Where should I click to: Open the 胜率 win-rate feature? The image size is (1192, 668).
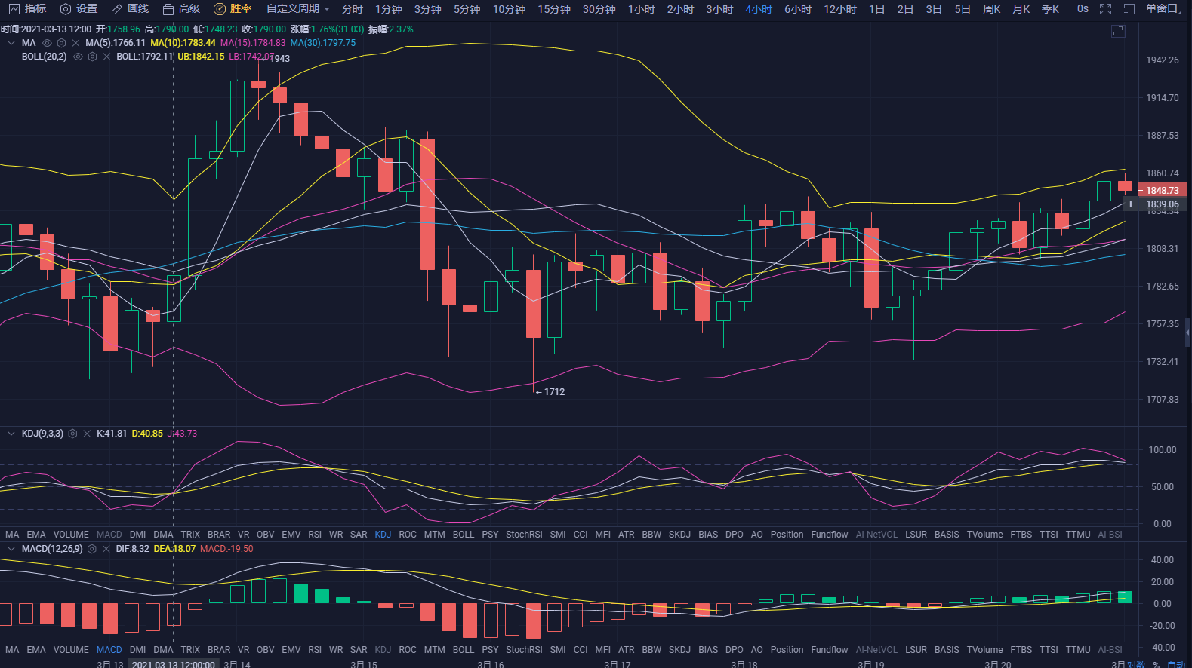coord(233,9)
